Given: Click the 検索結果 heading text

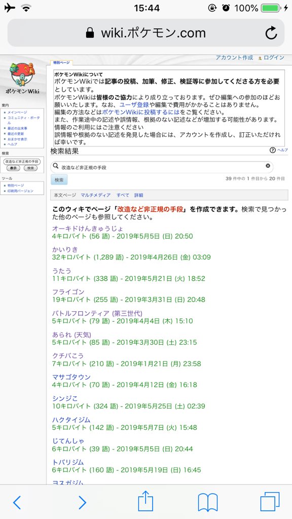Looking at the screenshot, I should [64, 151].
